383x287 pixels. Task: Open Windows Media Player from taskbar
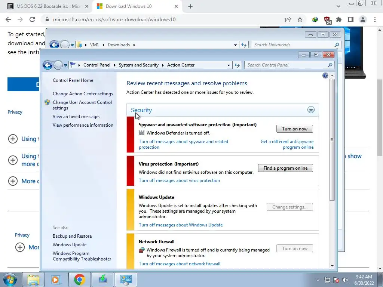click(56, 280)
